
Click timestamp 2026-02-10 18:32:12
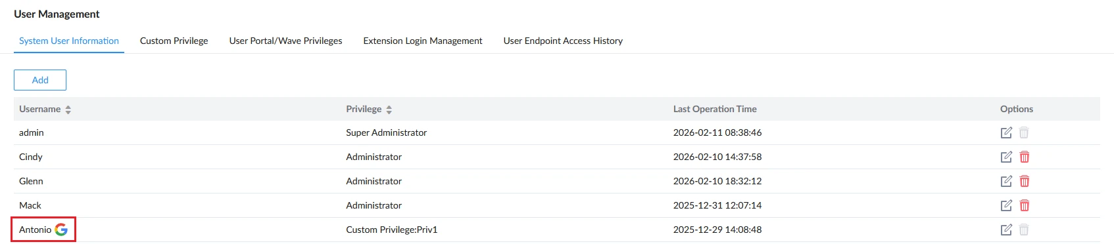pos(717,181)
